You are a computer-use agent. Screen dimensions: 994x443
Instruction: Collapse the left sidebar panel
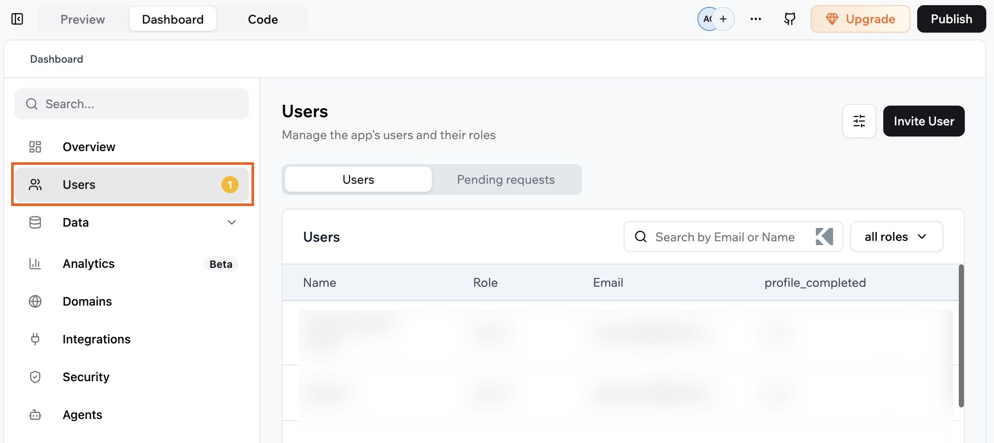17,19
